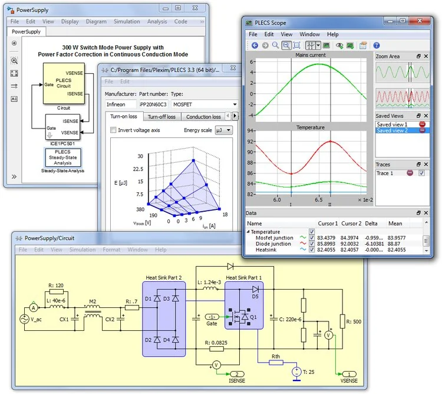Open the blue help icon in Scope toolbar
The image size is (442, 394).
pos(377,45)
